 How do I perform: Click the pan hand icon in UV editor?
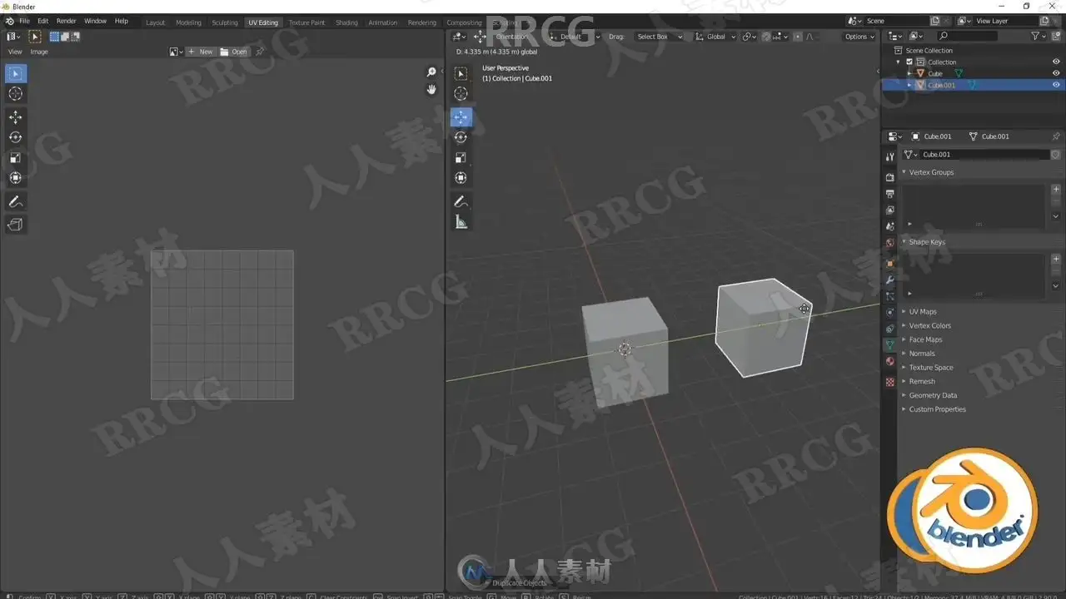tap(431, 90)
